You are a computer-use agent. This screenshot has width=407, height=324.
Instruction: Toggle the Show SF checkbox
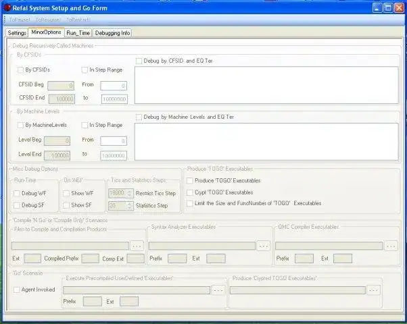(66, 205)
